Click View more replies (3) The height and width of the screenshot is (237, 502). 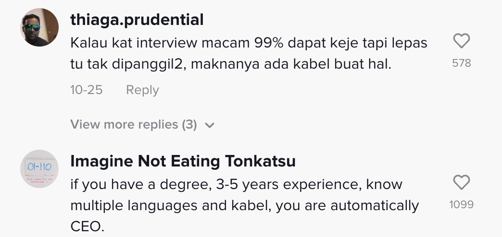(x=134, y=125)
